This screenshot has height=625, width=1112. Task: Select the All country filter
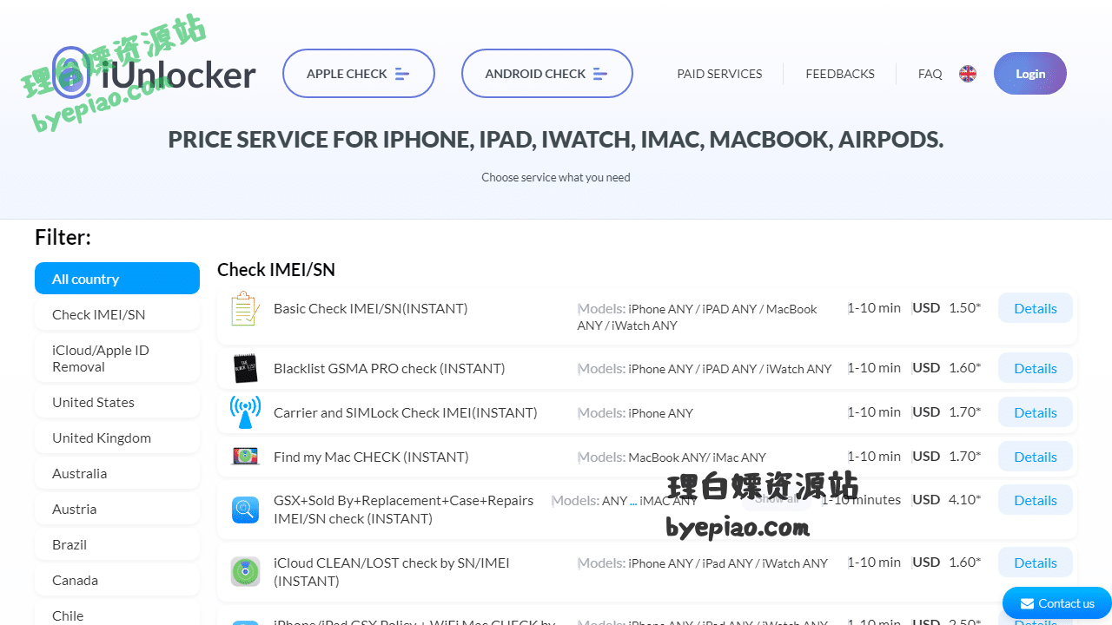pyautogui.click(x=117, y=279)
